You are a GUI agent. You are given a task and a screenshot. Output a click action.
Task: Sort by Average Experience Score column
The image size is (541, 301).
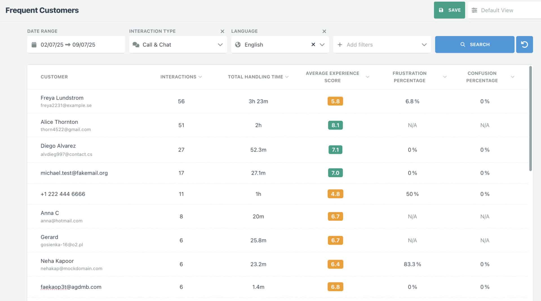[x=367, y=77]
